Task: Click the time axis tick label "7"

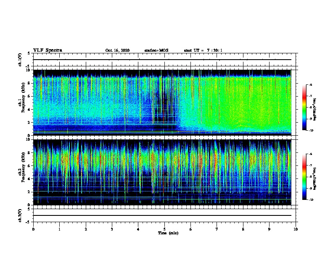Action: pos(217,229)
